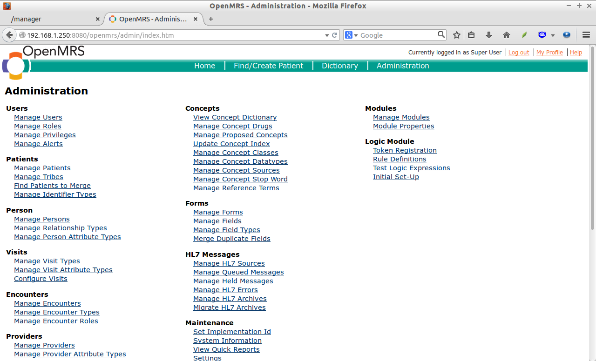Image resolution: width=596 pixels, height=361 pixels.
Task: Open the Home navigation item
Action: point(205,66)
